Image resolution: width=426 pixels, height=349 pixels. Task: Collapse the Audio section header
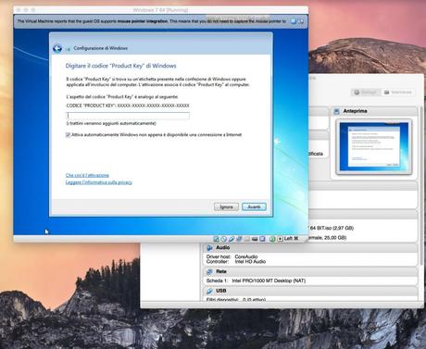click(310, 247)
